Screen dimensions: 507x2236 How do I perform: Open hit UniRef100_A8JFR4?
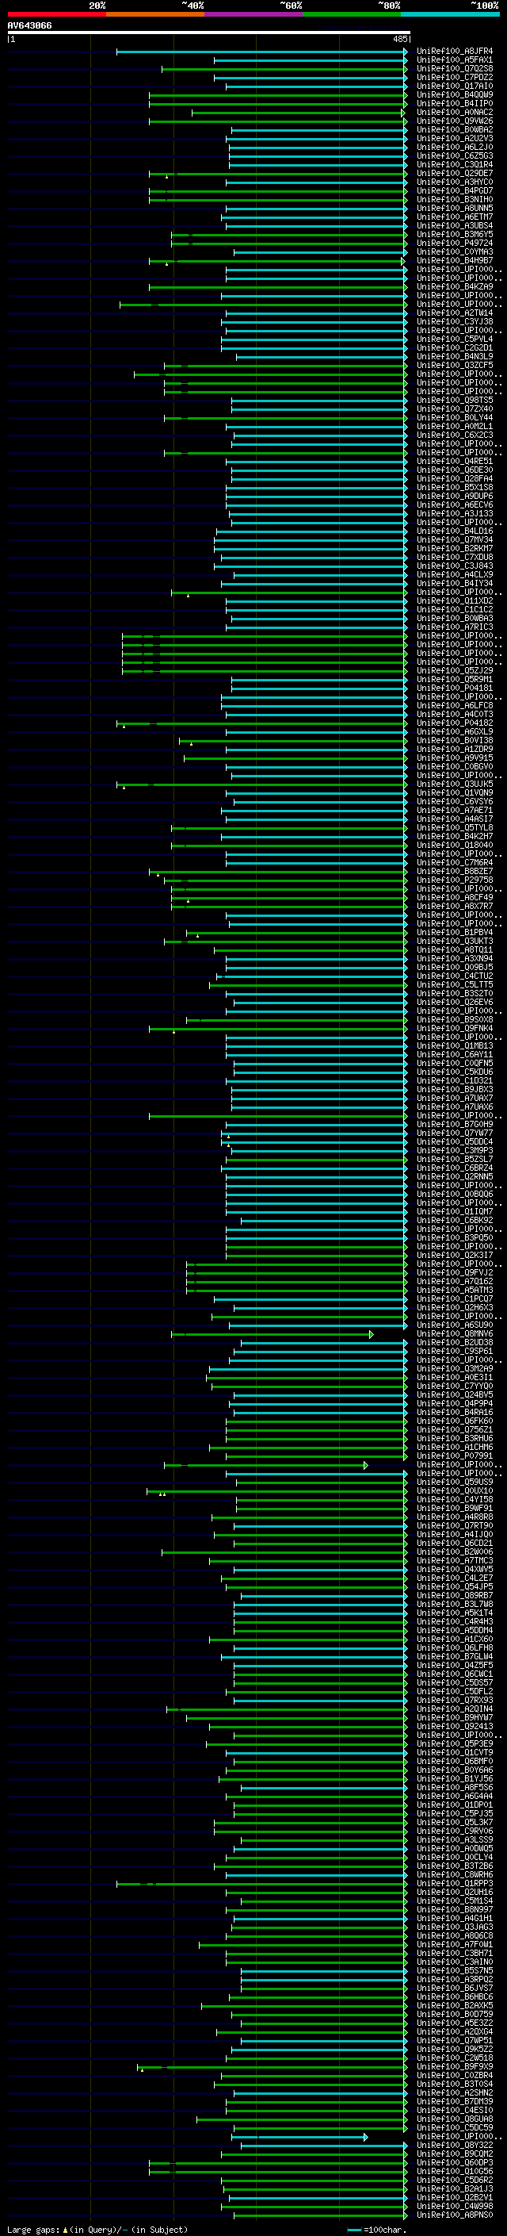[x=455, y=52]
